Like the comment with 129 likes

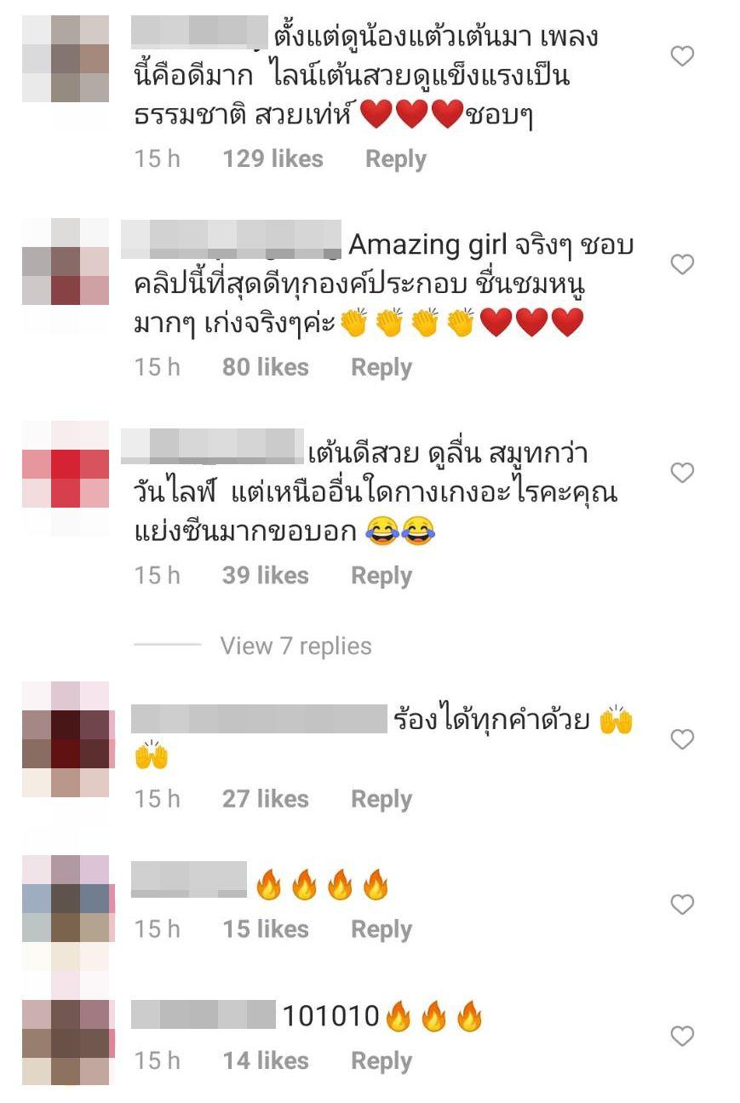682,57
